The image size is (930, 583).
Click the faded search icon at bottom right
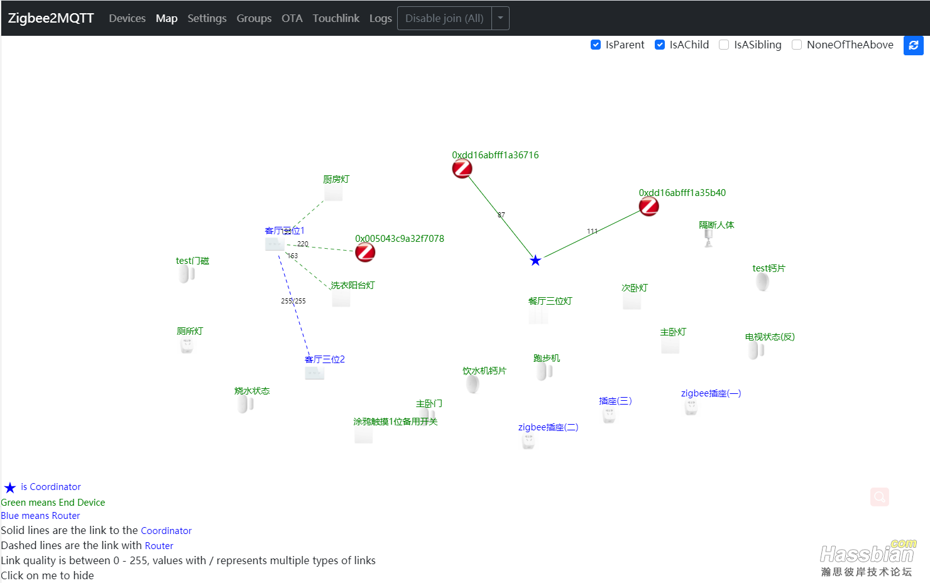(x=880, y=497)
